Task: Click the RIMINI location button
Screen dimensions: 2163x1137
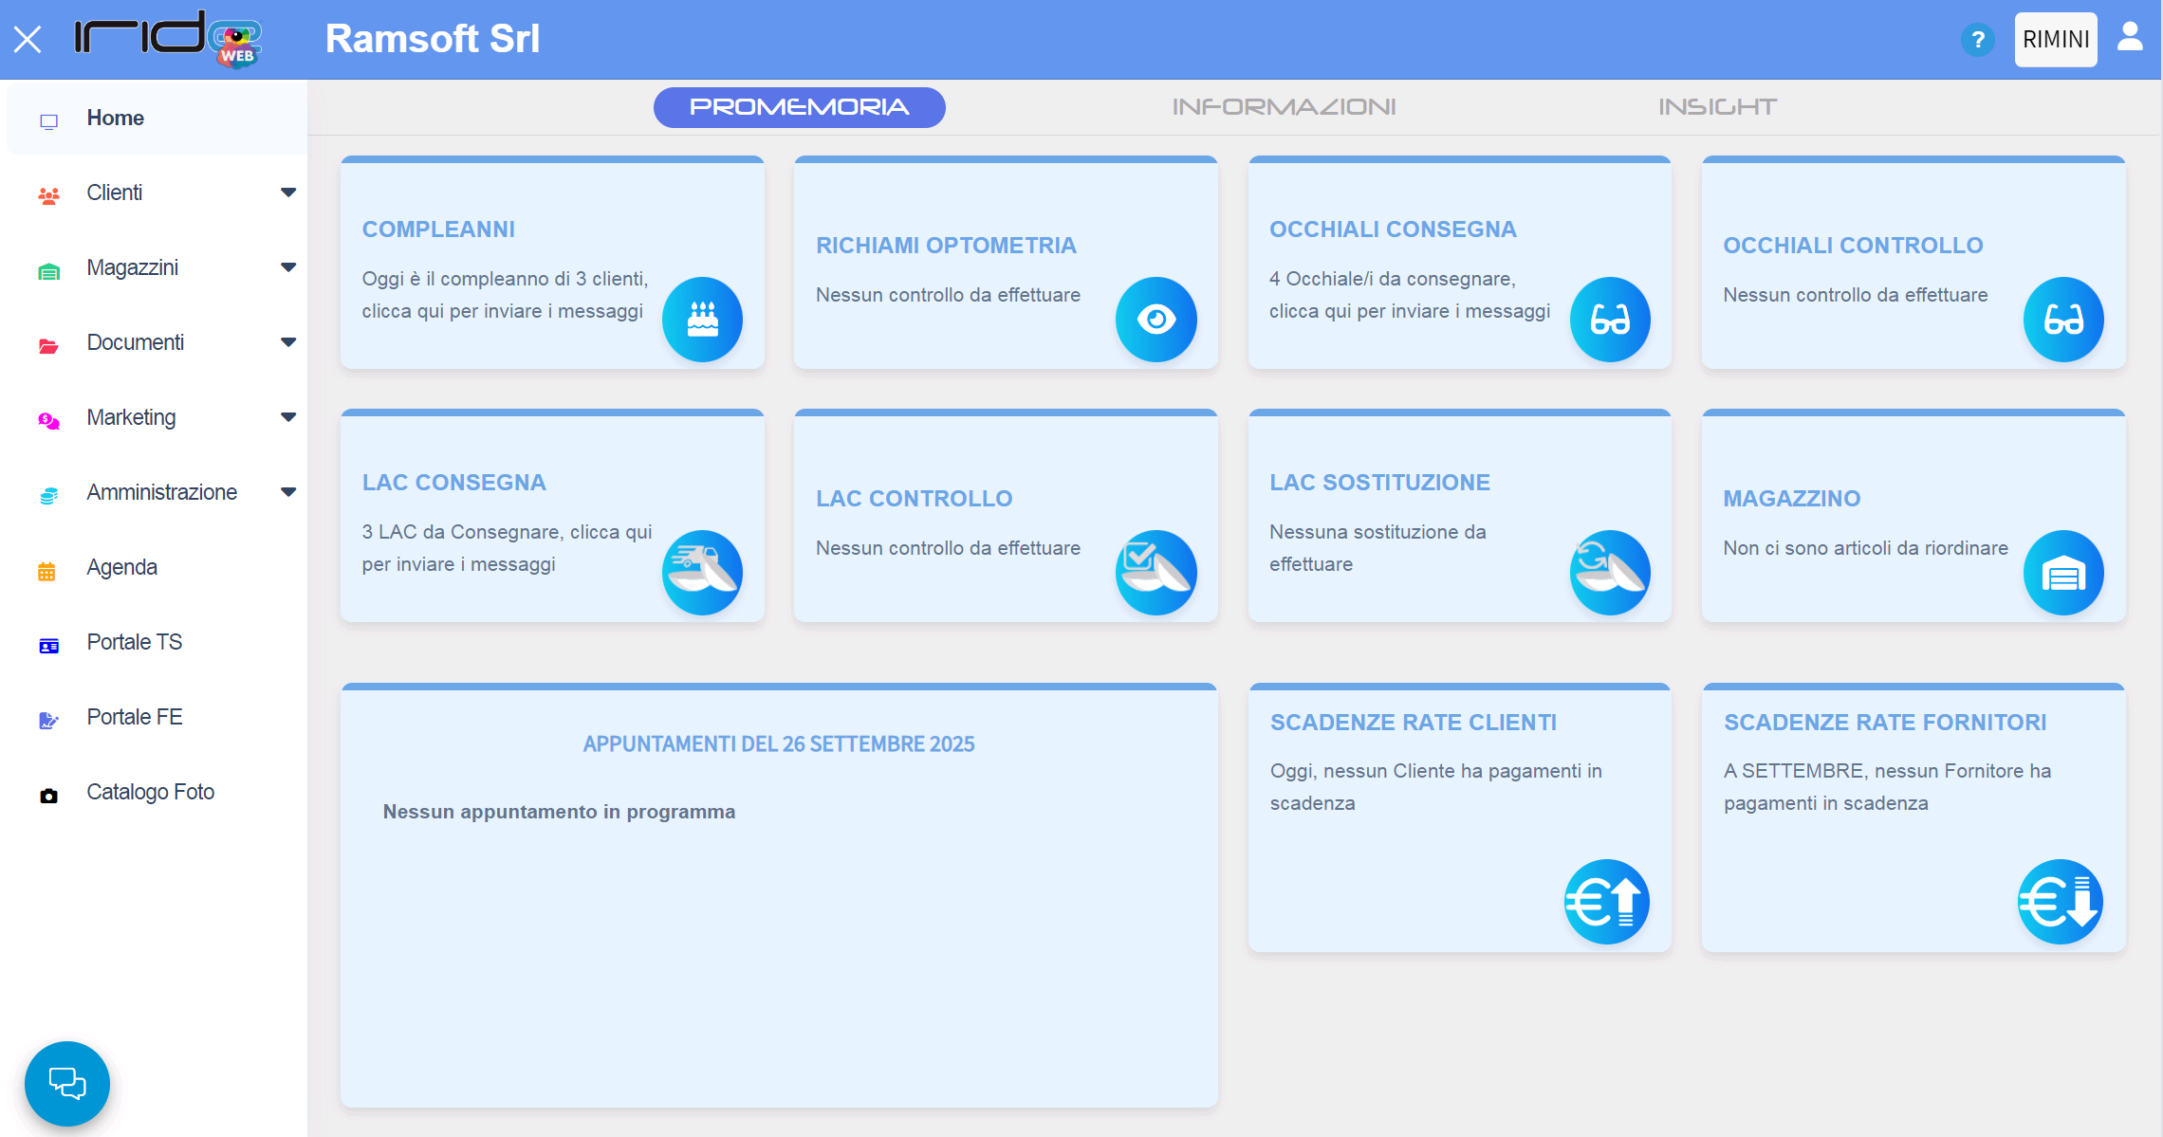Action: pyautogui.click(x=2055, y=40)
